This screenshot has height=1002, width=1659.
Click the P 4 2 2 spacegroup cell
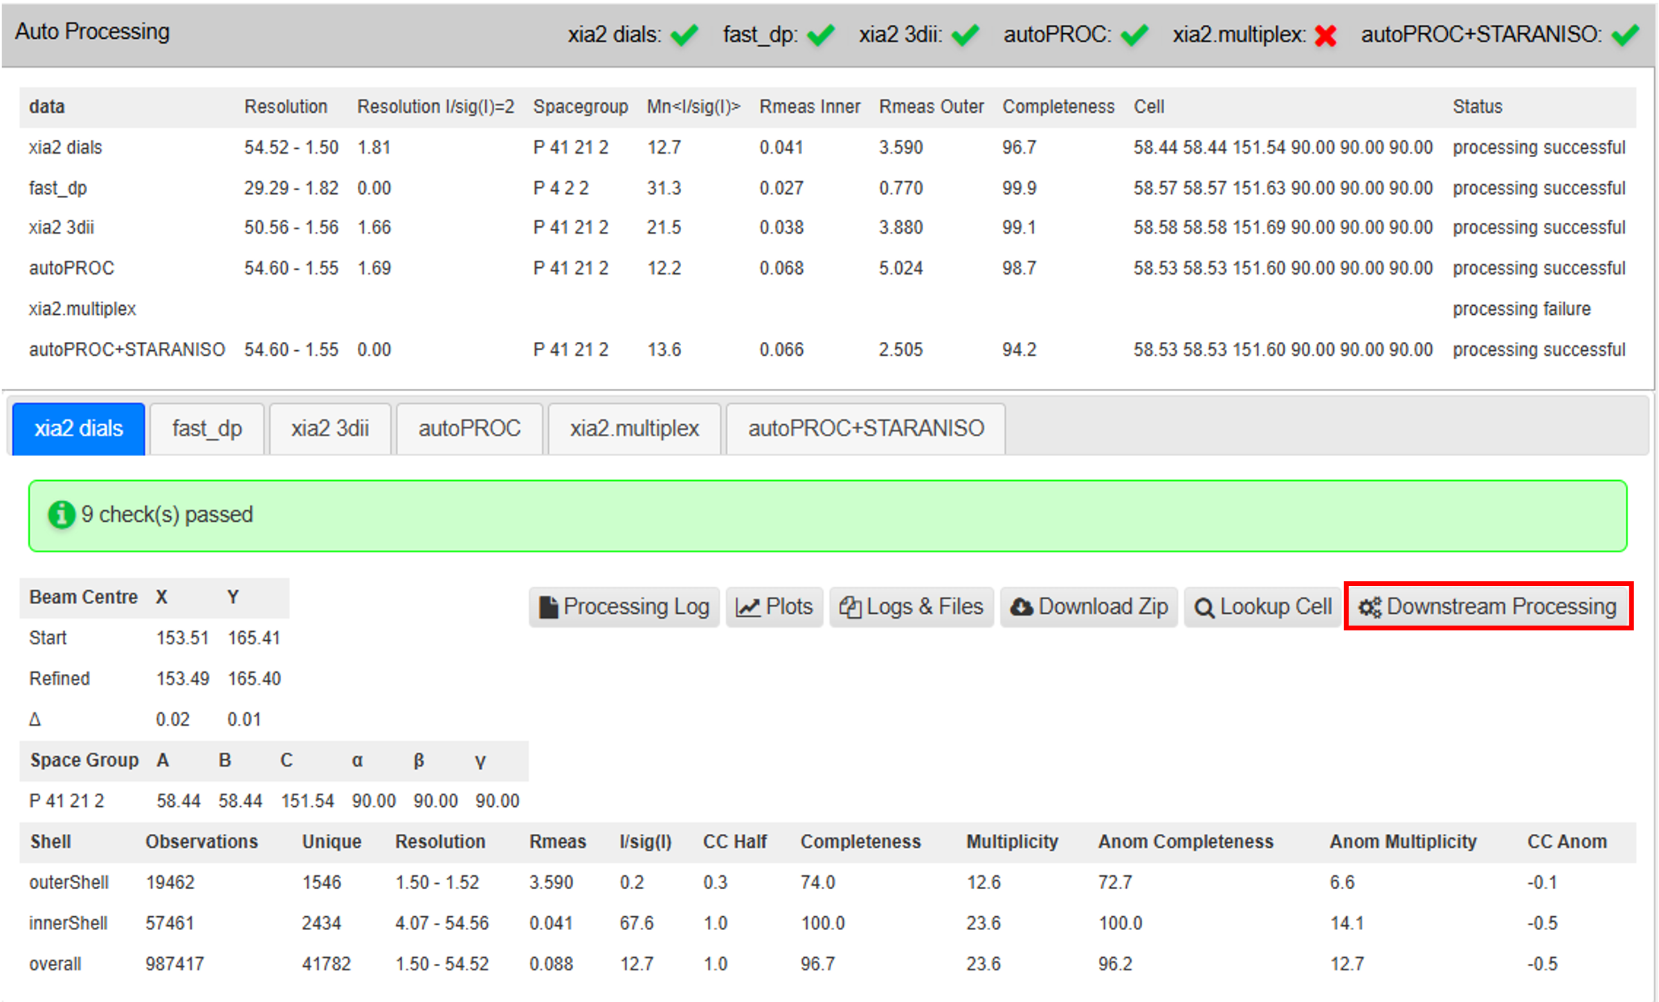[x=561, y=188]
